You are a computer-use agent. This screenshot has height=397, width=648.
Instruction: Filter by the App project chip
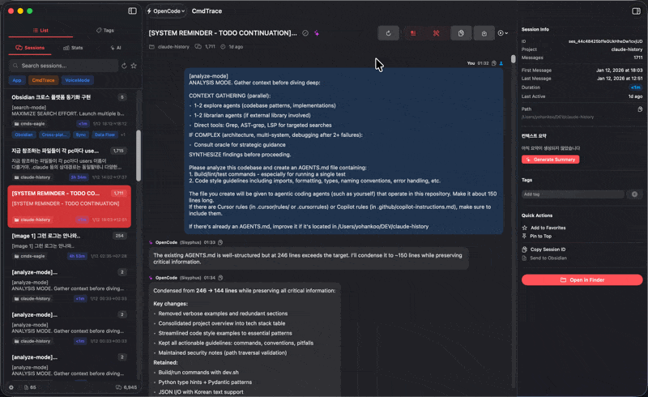click(17, 80)
